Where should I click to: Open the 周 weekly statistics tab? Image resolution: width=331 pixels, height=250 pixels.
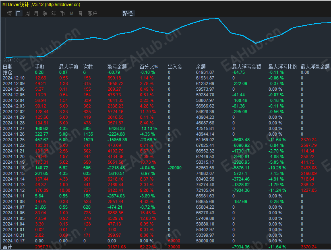click(x=27, y=13)
